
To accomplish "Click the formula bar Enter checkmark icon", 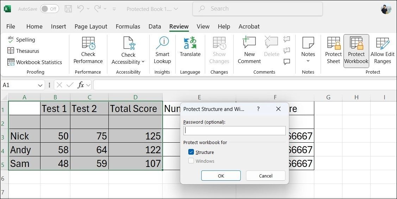I will (x=70, y=85).
